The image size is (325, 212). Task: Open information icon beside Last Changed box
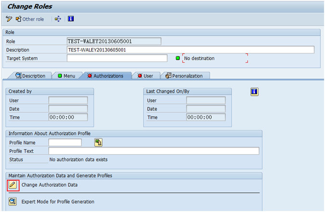254,92
